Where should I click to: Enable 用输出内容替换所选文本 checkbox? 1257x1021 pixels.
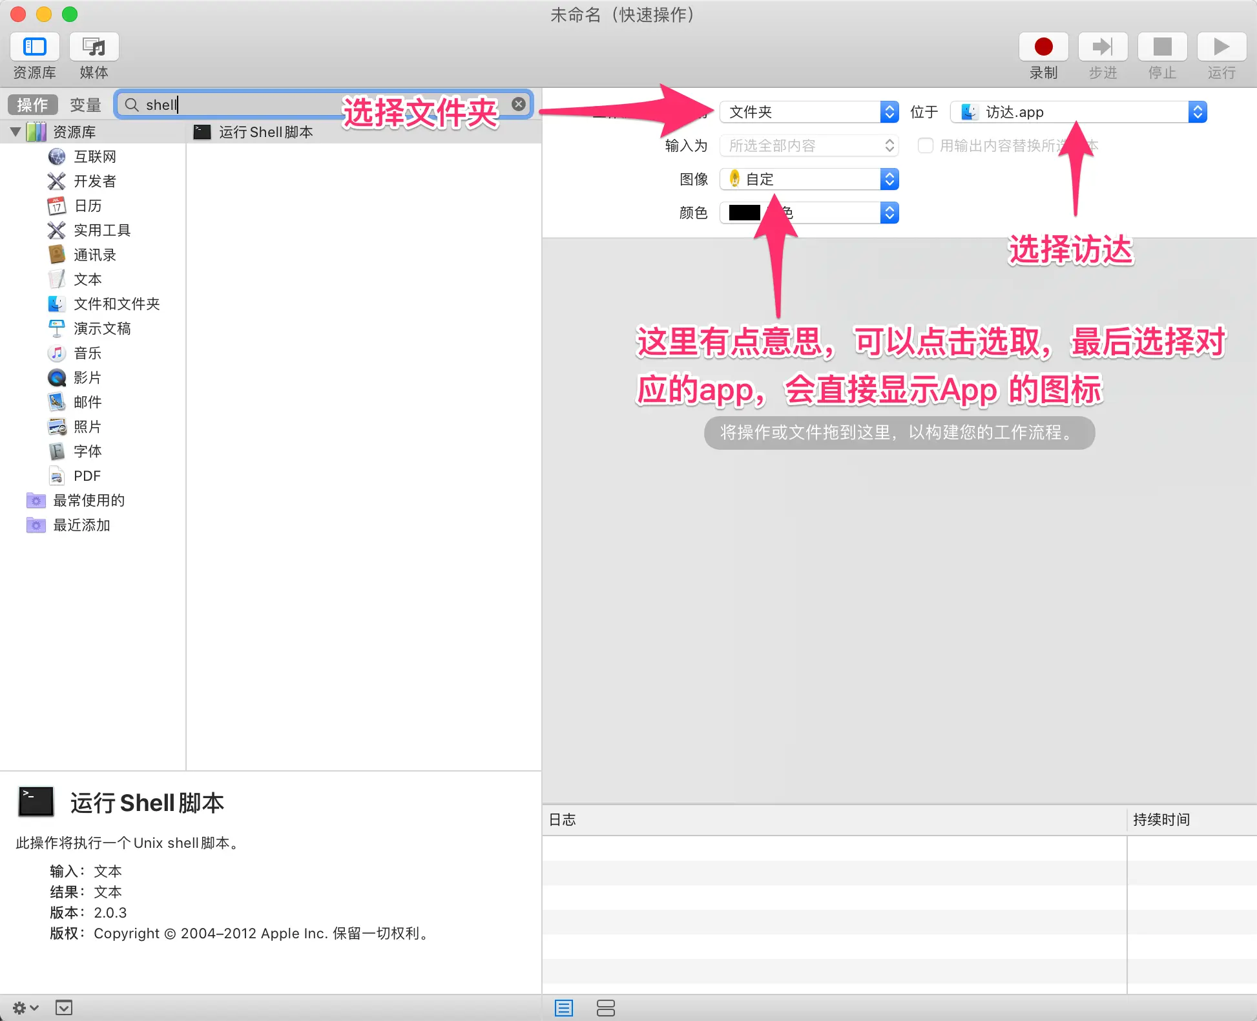pyautogui.click(x=926, y=145)
